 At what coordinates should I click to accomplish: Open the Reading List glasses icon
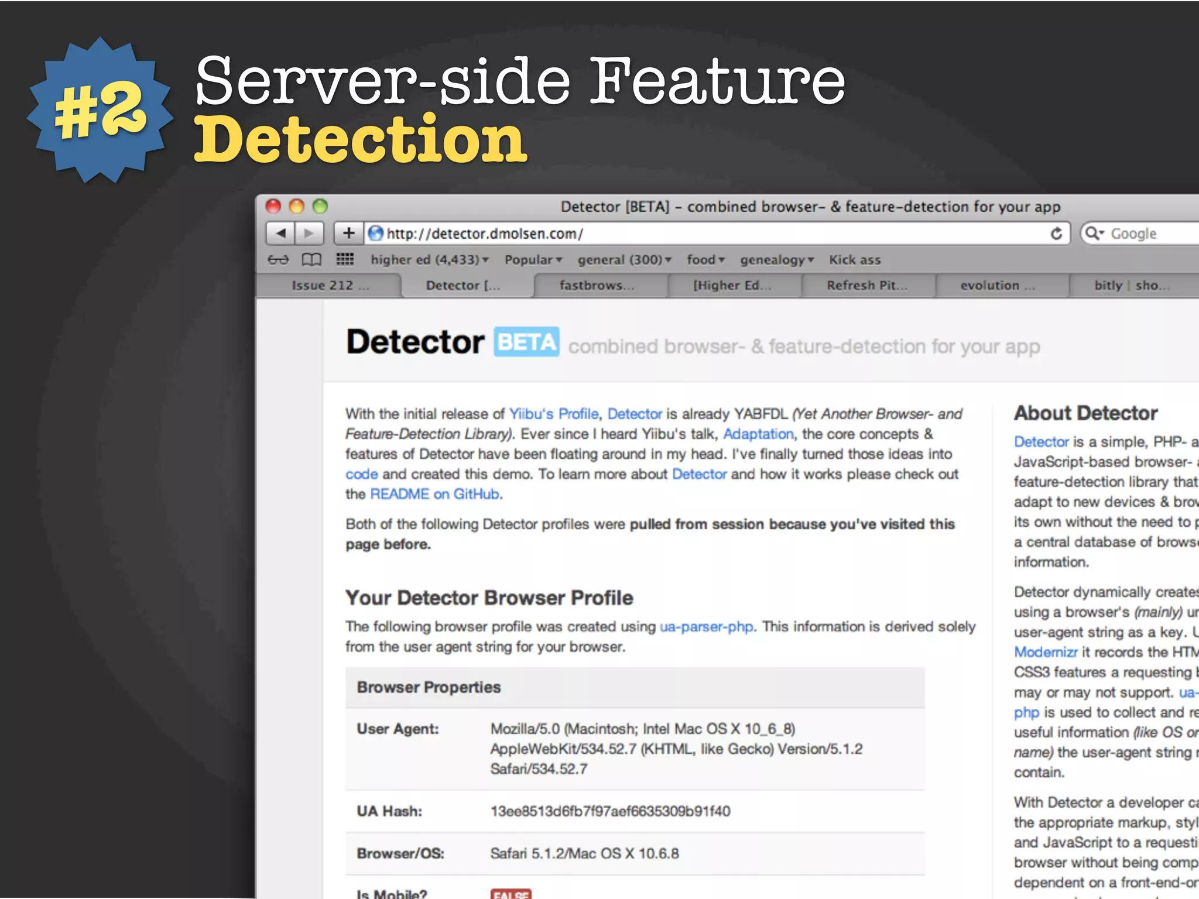(278, 259)
